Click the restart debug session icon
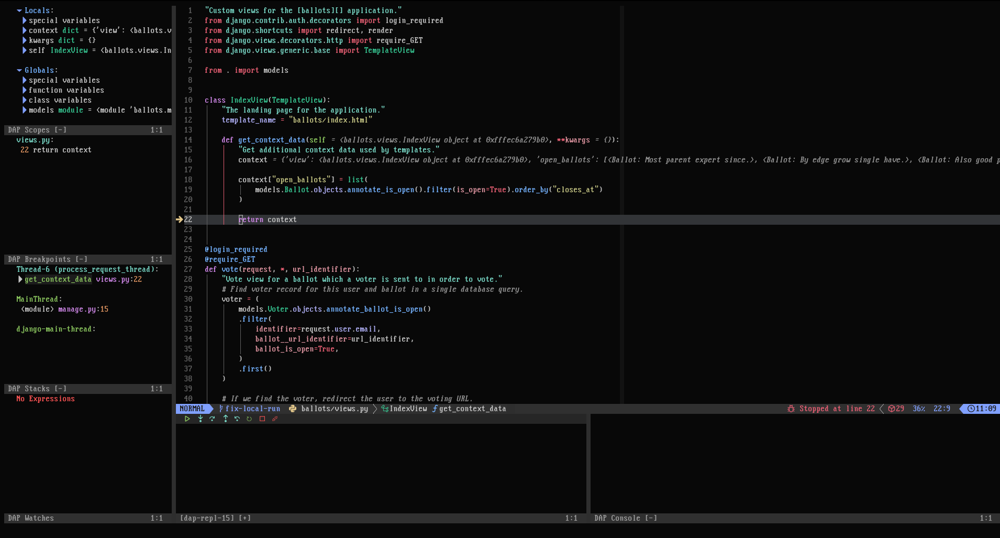 tap(249, 419)
